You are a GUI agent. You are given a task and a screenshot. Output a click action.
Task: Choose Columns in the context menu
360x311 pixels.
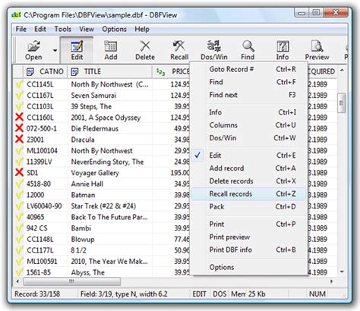249,125
